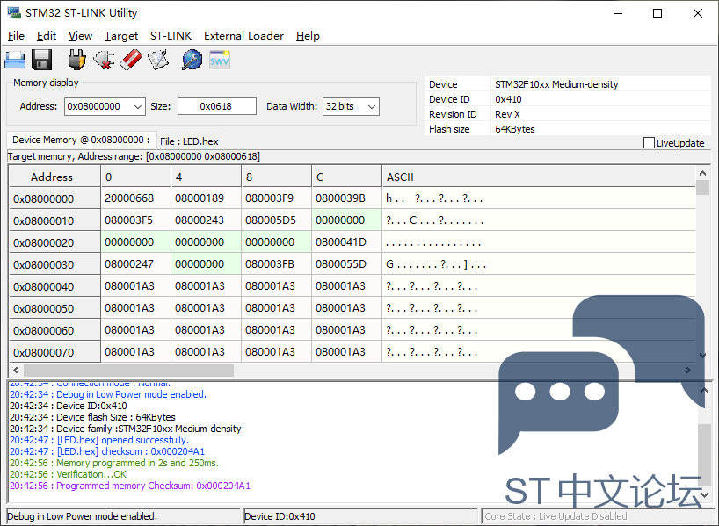
Task: Click log line Verification...OK
Action: click(68, 474)
